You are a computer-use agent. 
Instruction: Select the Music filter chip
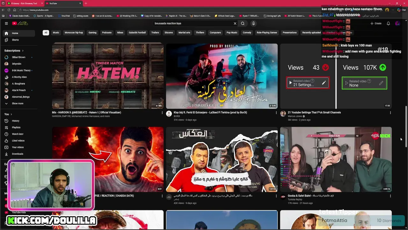tap(56, 33)
